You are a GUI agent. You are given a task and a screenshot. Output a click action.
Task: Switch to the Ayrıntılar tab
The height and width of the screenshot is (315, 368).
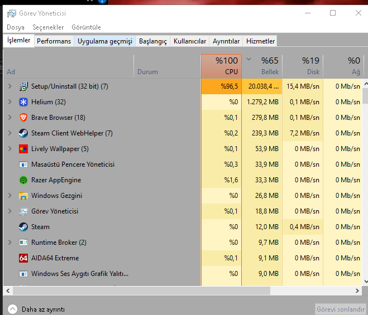226,41
